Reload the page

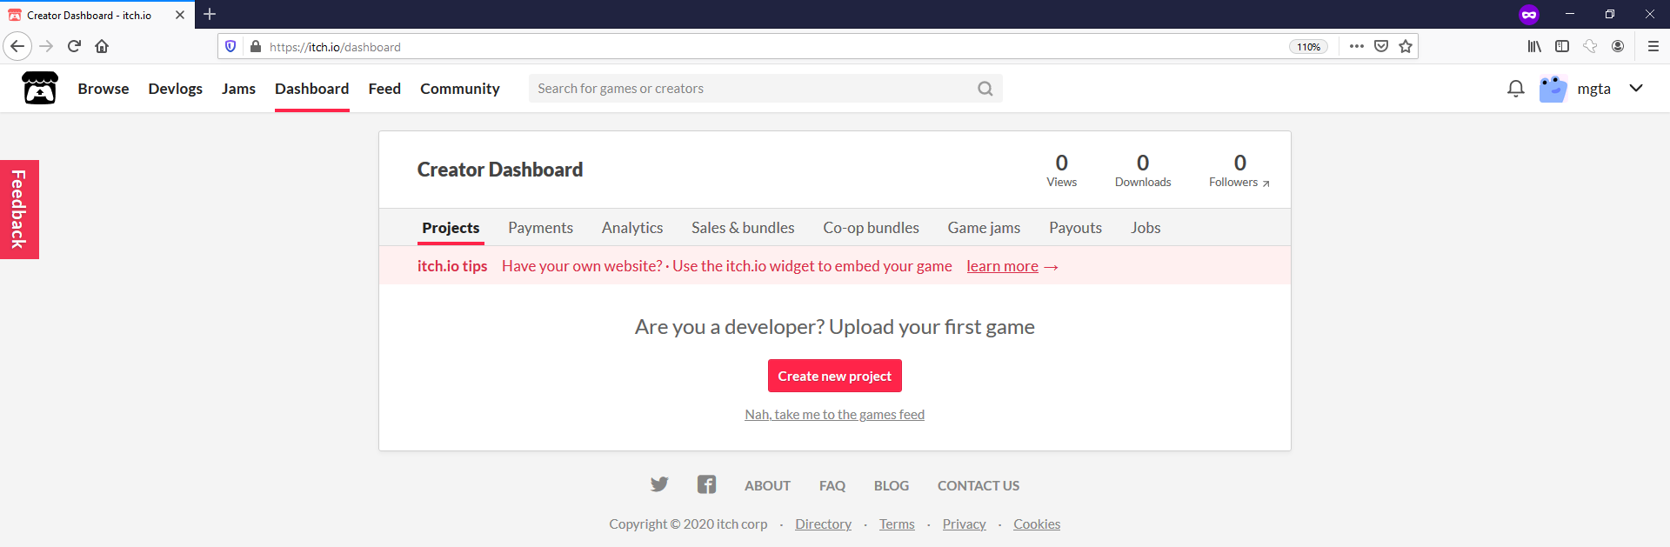pos(75,46)
